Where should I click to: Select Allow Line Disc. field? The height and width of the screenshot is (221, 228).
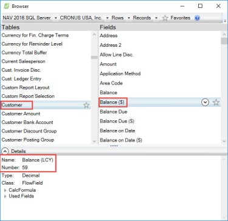[117, 55]
